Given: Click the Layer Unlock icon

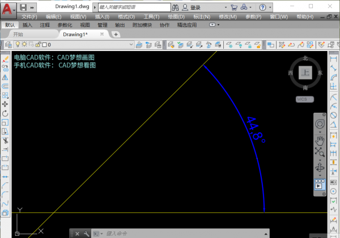Looking at the screenshot, I should (258, 45).
